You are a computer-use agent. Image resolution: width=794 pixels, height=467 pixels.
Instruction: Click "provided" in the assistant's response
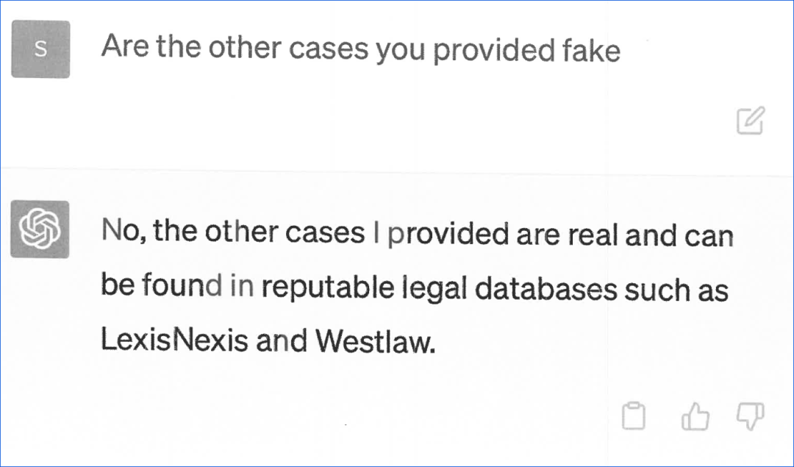point(448,234)
